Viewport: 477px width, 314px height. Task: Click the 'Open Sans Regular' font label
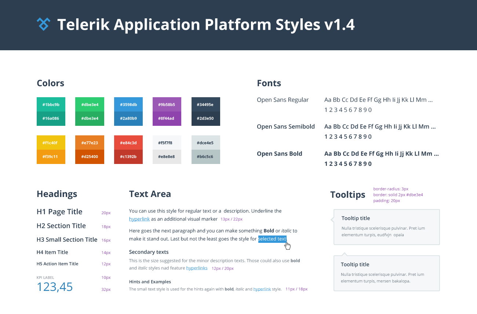pos(283,100)
